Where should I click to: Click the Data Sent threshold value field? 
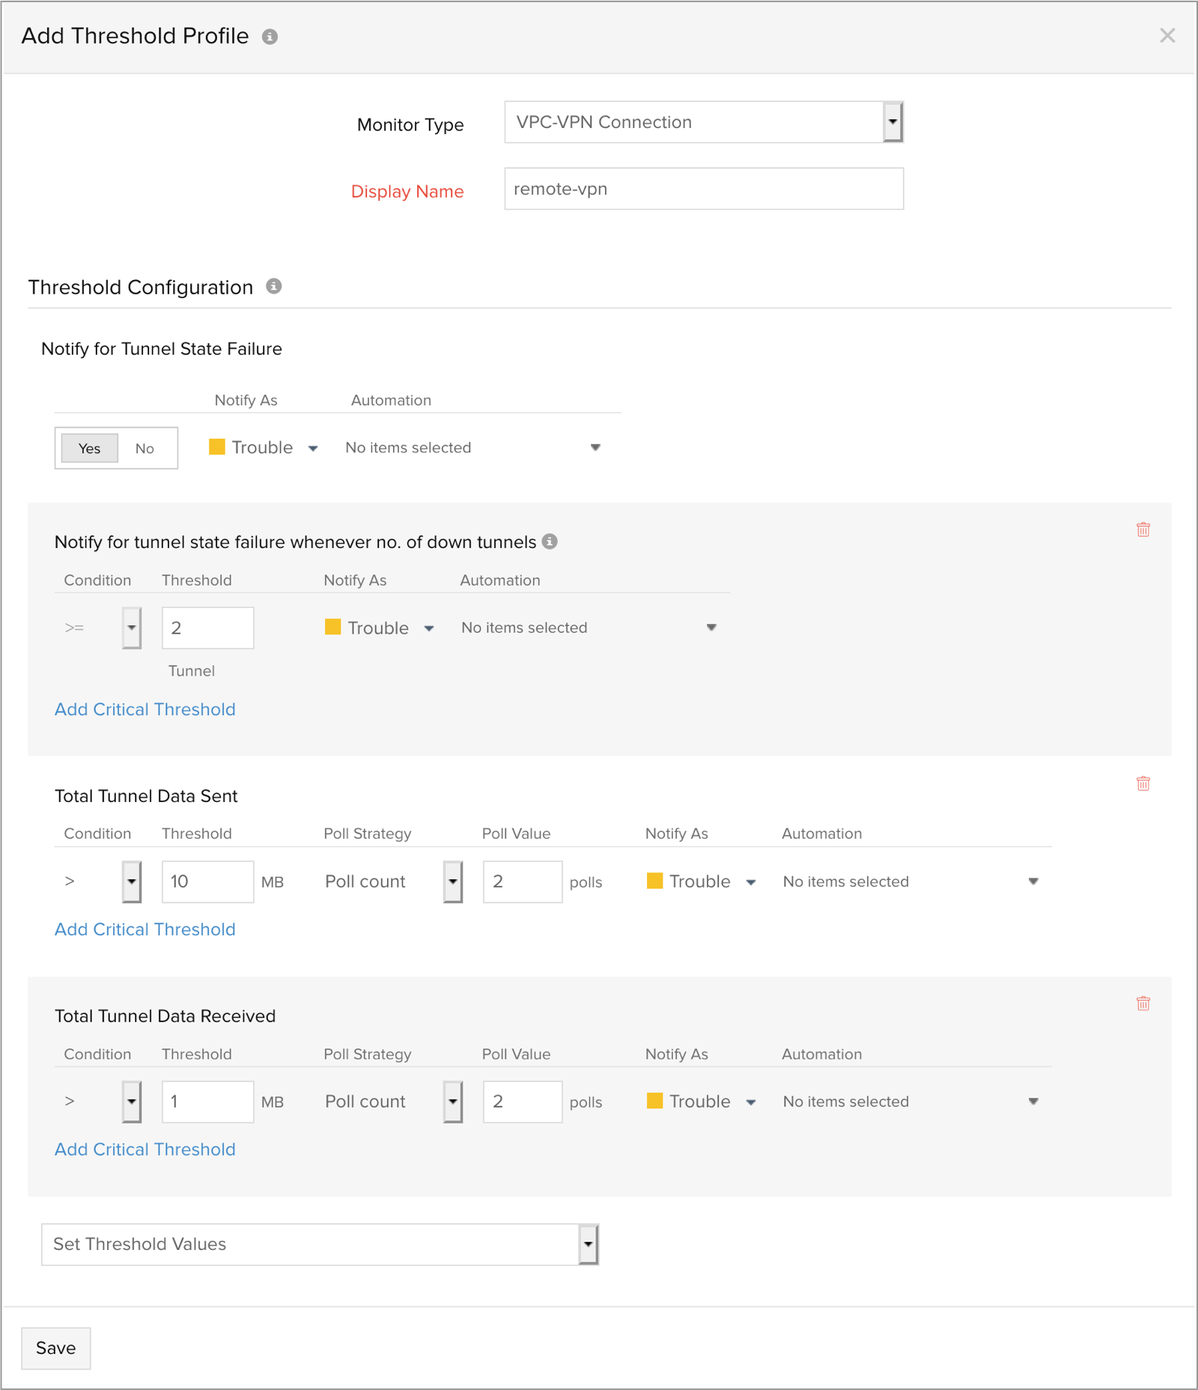coord(207,881)
